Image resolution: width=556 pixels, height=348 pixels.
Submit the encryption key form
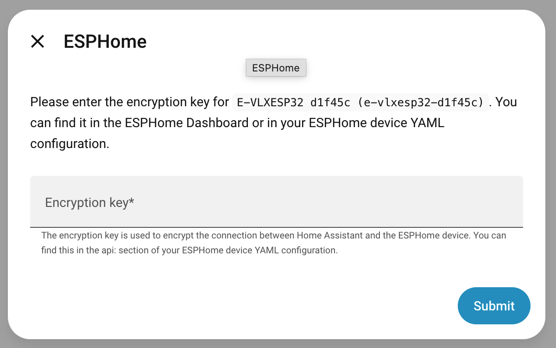point(494,306)
